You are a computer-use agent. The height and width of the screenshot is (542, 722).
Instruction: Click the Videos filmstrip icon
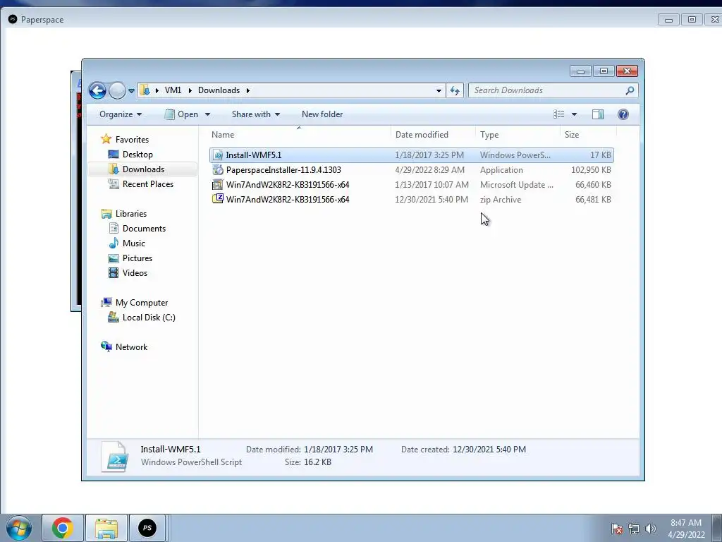pyautogui.click(x=114, y=273)
